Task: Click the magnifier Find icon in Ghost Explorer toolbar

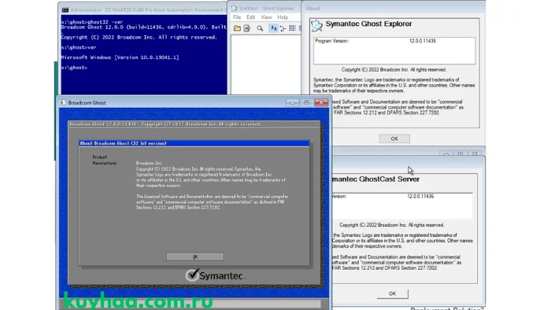Action: tap(260, 28)
